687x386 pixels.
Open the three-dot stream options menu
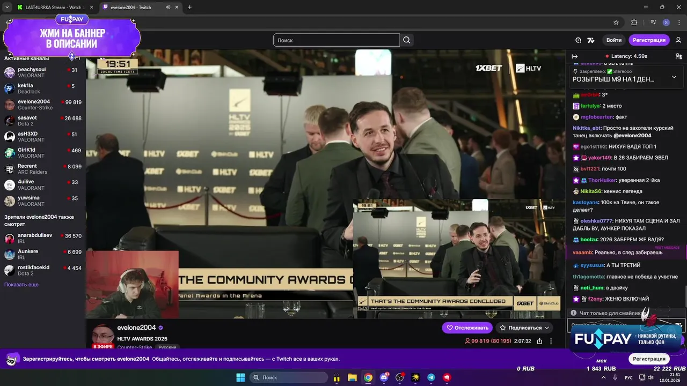[x=551, y=341]
